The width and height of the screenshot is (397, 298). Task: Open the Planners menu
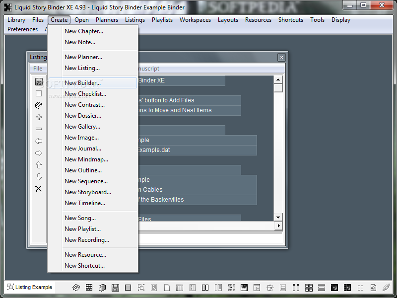point(107,20)
